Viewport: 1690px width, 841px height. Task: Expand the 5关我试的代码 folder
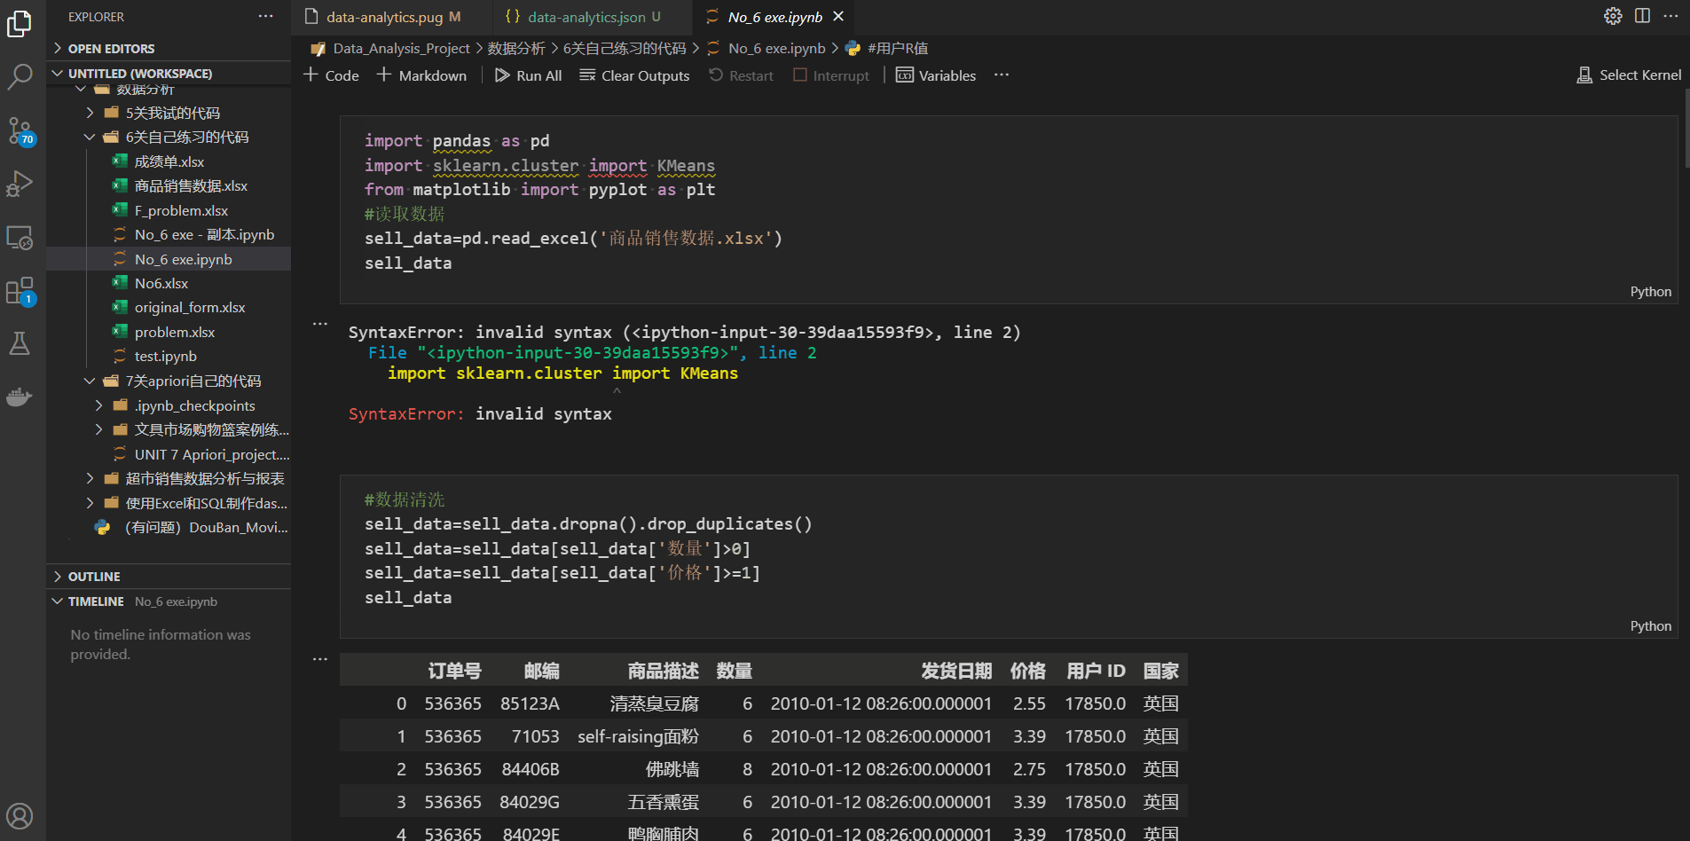pos(172,113)
